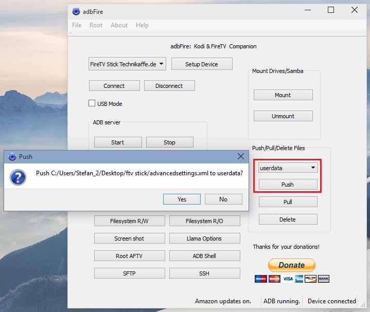
Task: Click the Push dialog title icon
Action: point(12,157)
